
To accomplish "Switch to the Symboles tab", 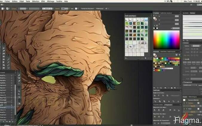I will point(186,13).
